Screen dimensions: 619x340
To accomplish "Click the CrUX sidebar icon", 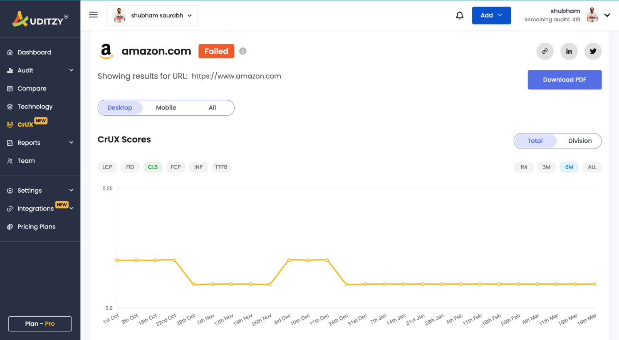I will (10, 124).
